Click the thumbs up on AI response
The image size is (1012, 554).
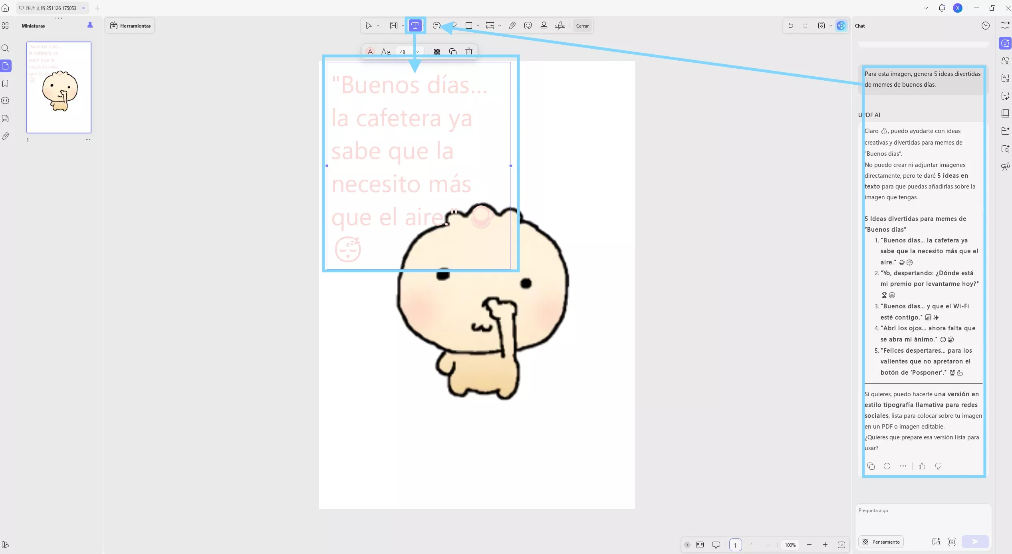tap(922, 466)
